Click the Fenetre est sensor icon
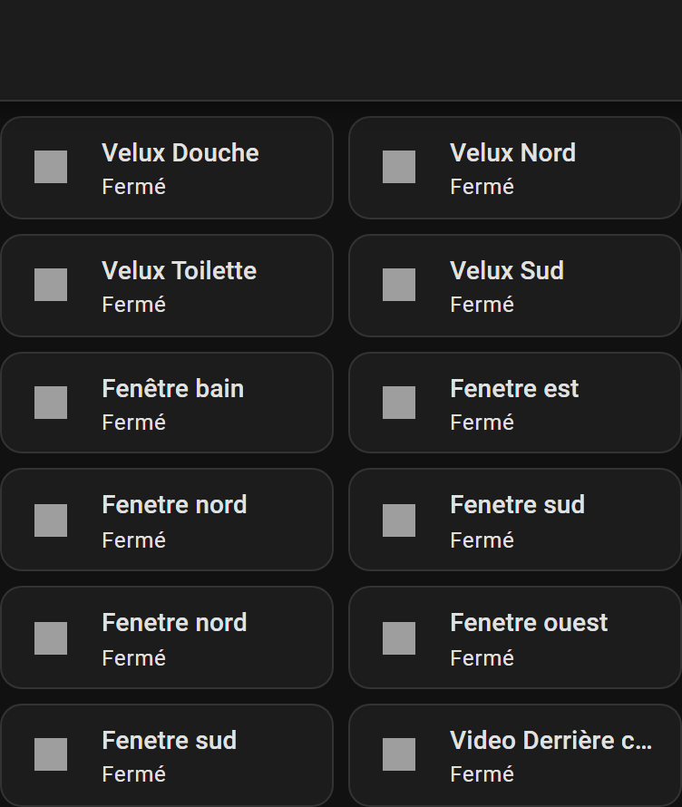The height and width of the screenshot is (807, 682). point(398,402)
